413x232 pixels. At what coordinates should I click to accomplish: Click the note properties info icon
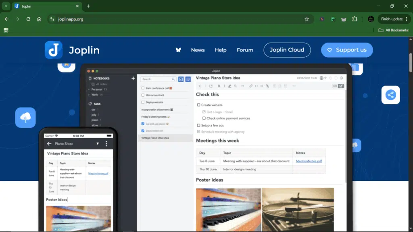[341, 78]
